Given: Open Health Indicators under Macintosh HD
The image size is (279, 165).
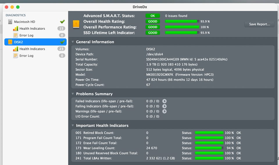Looking at the screenshot, I should tap(32, 29).
